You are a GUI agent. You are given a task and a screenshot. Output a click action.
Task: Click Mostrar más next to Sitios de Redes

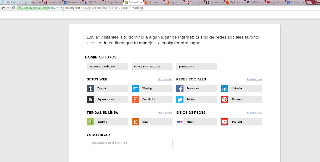(255, 113)
